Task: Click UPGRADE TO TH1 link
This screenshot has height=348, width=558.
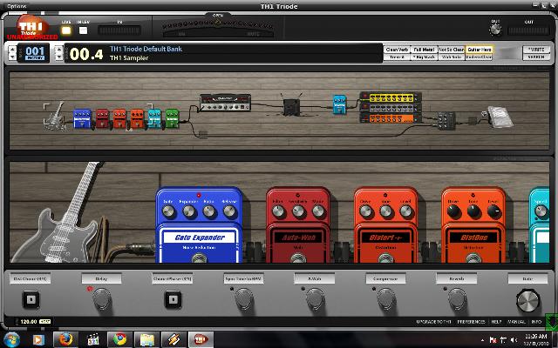Action: [433, 322]
